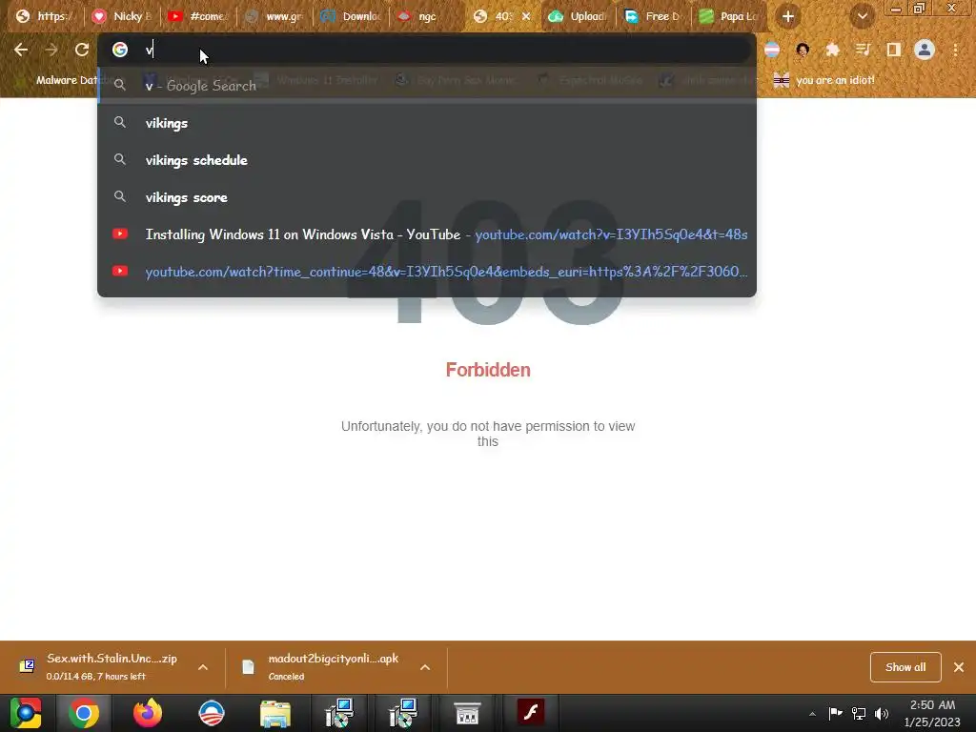Open the youtube.com/watch?time_continue suggestion
The image size is (976, 732).
[427, 272]
